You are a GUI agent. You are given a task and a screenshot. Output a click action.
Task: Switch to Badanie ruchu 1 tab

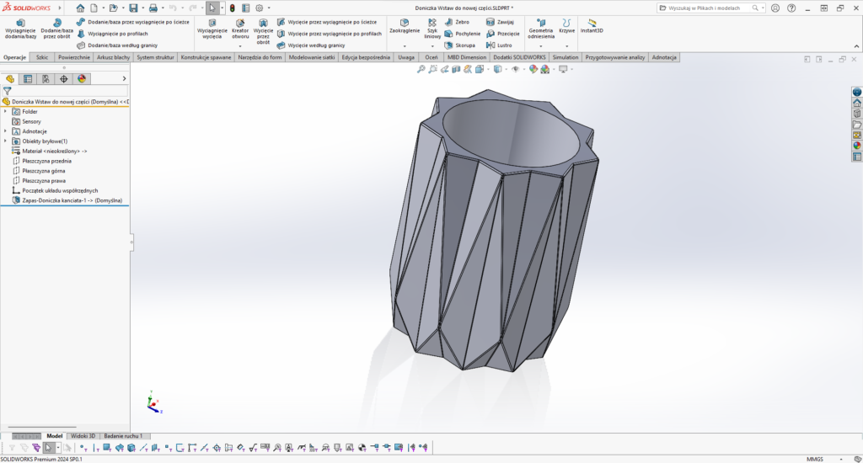[122, 436]
